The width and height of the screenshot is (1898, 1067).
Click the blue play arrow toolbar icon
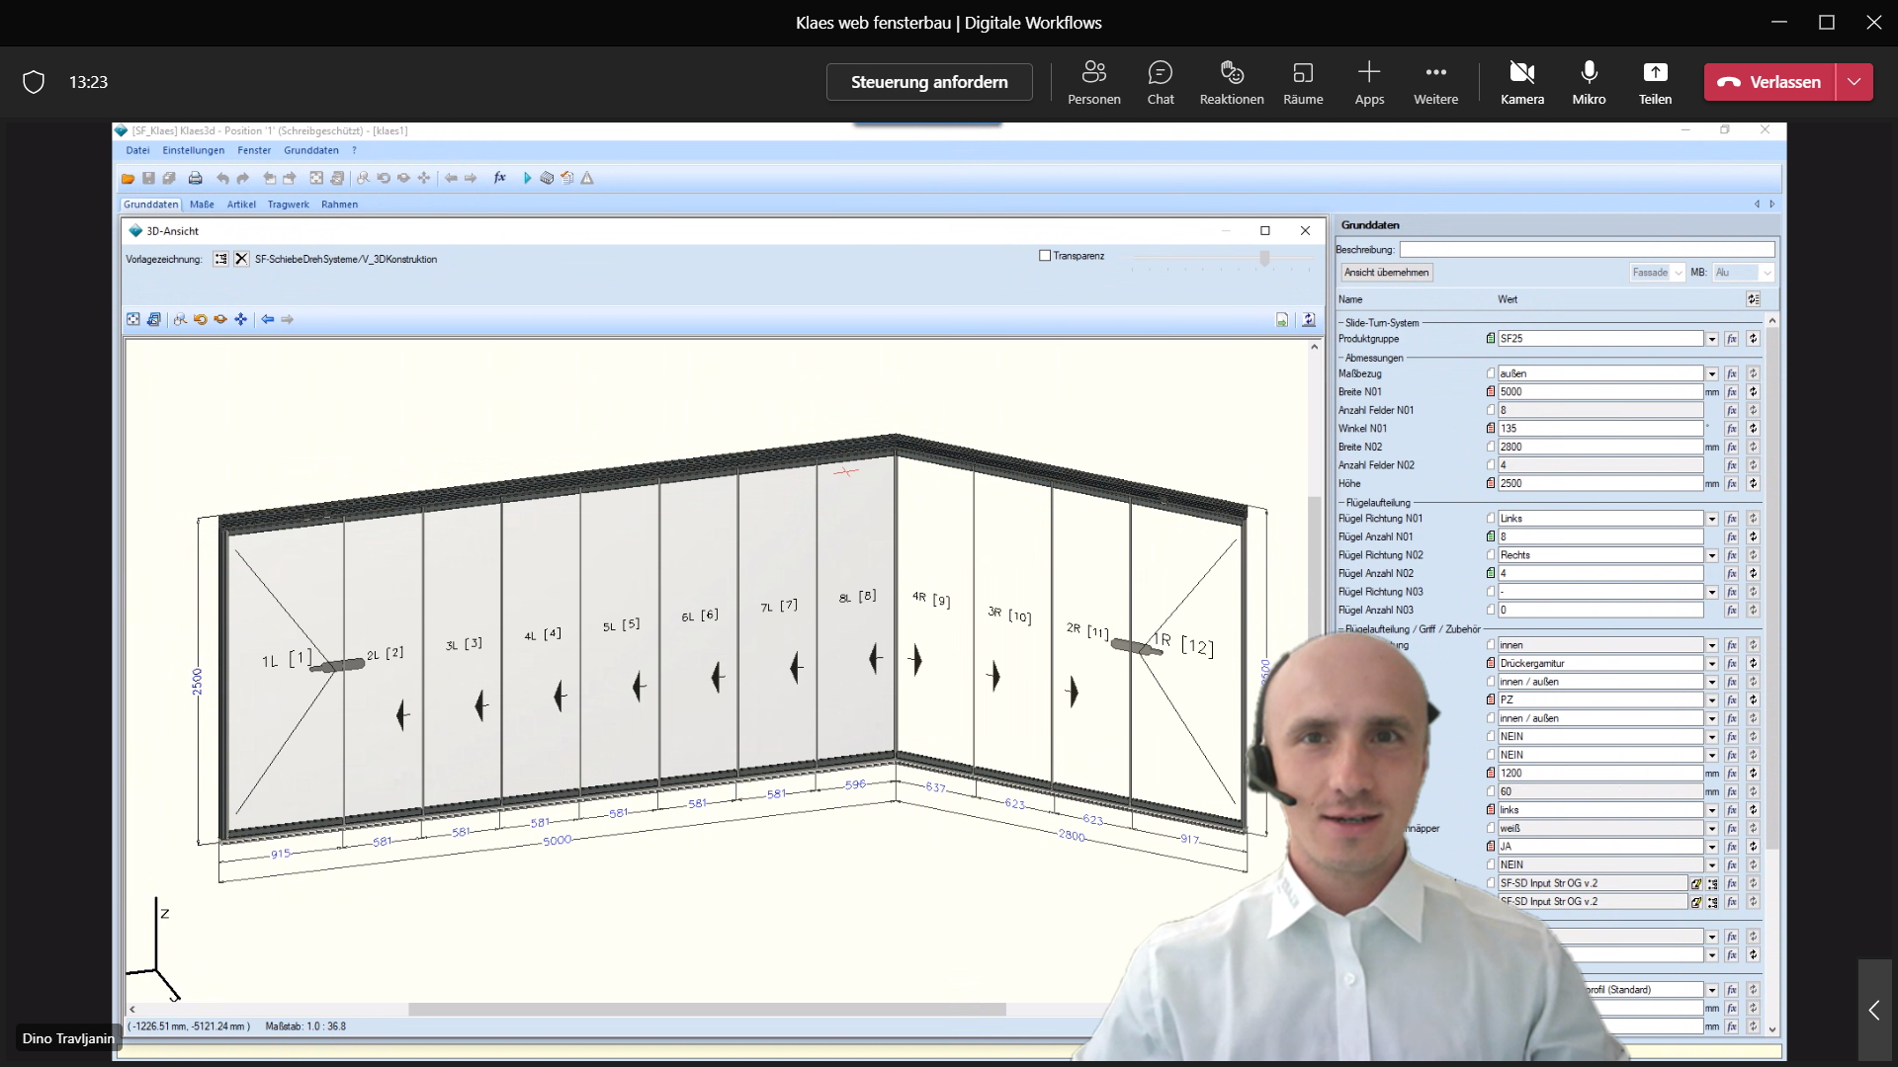coord(527,179)
